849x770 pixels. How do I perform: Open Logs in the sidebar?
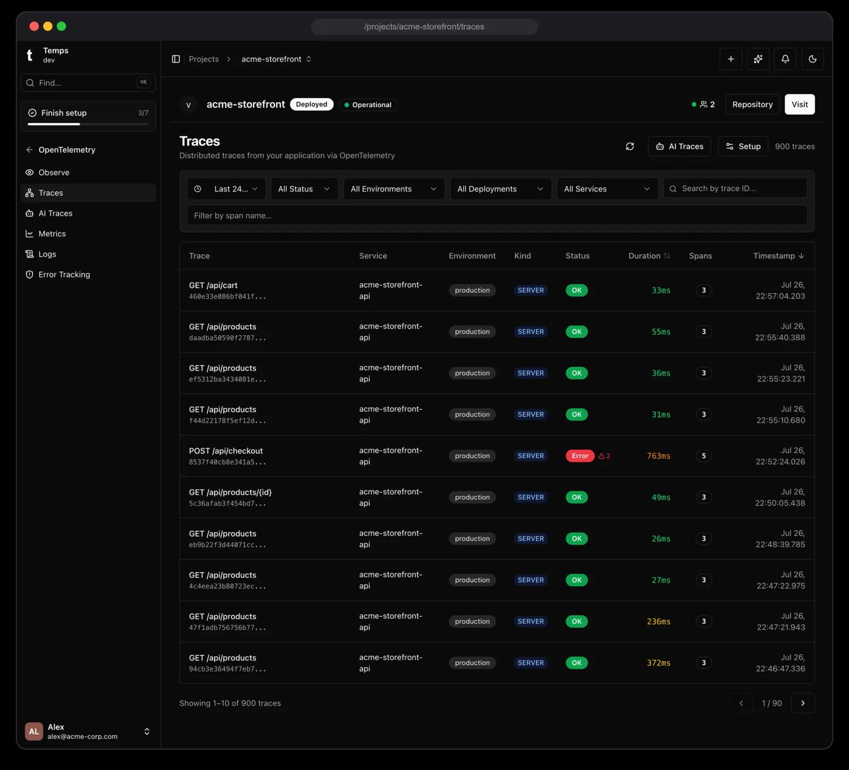(x=88, y=254)
